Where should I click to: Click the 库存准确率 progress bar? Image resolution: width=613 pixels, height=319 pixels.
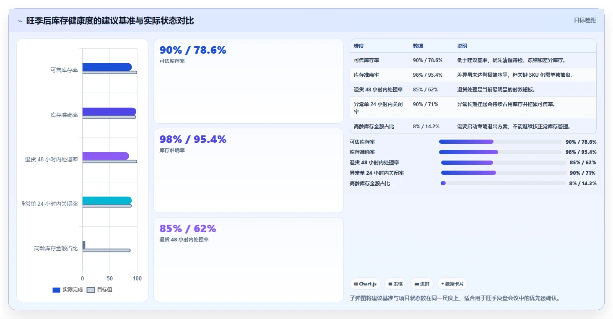(x=501, y=152)
